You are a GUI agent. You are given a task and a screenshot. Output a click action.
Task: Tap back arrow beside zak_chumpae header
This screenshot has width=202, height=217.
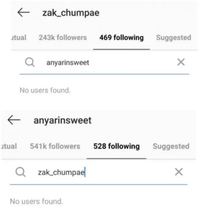23,13
